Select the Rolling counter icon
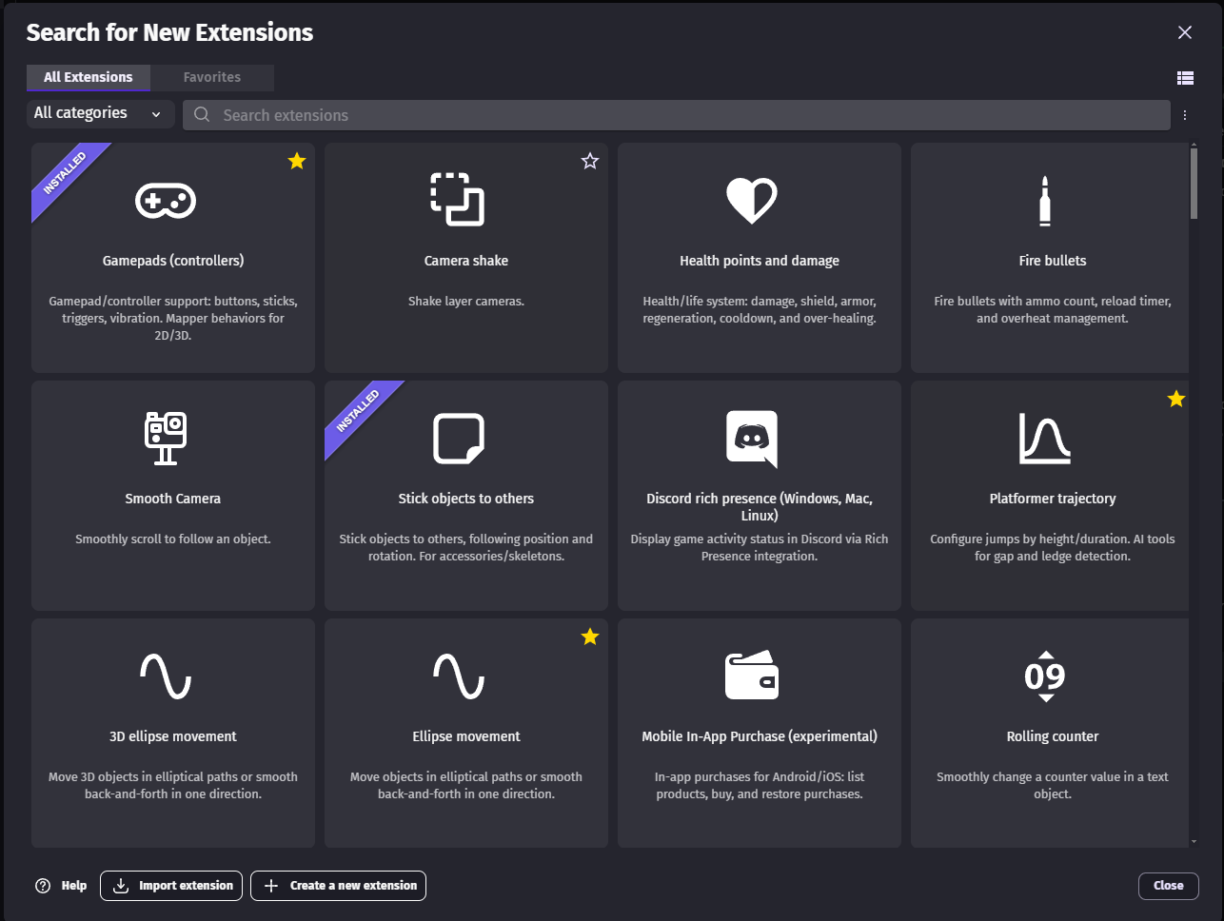1224x921 pixels. tap(1045, 676)
